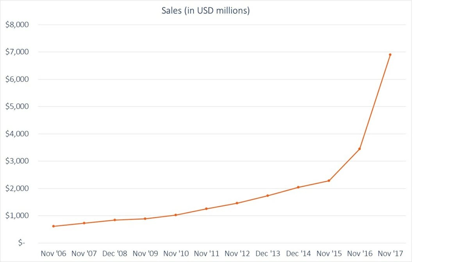Click the Nov '15 data point
450x262 pixels.
pyautogui.click(x=329, y=181)
